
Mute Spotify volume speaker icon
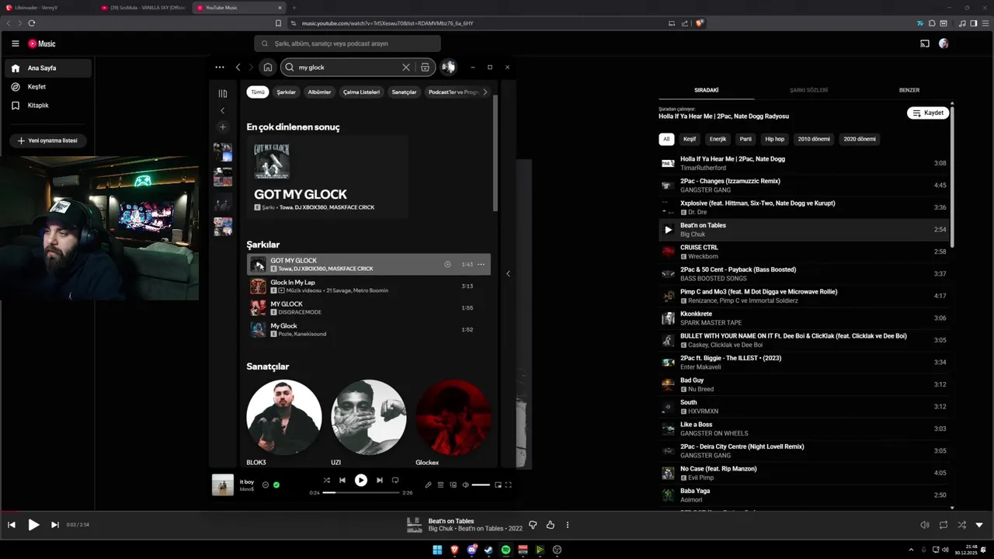pos(466,485)
